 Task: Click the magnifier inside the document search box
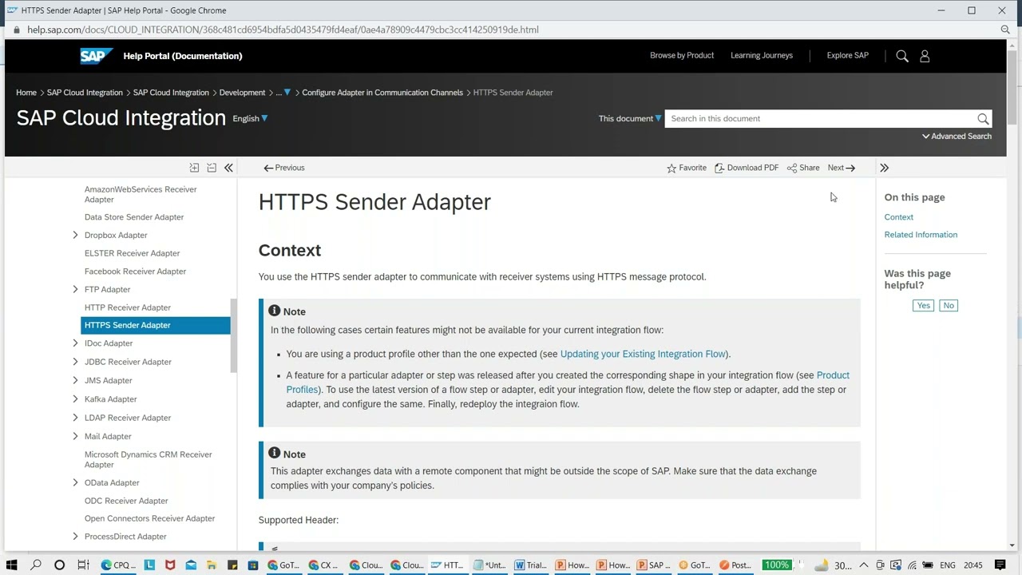point(983,119)
